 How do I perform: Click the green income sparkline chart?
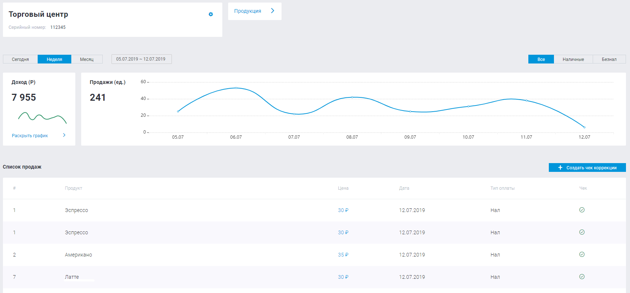click(x=42, y=117)
